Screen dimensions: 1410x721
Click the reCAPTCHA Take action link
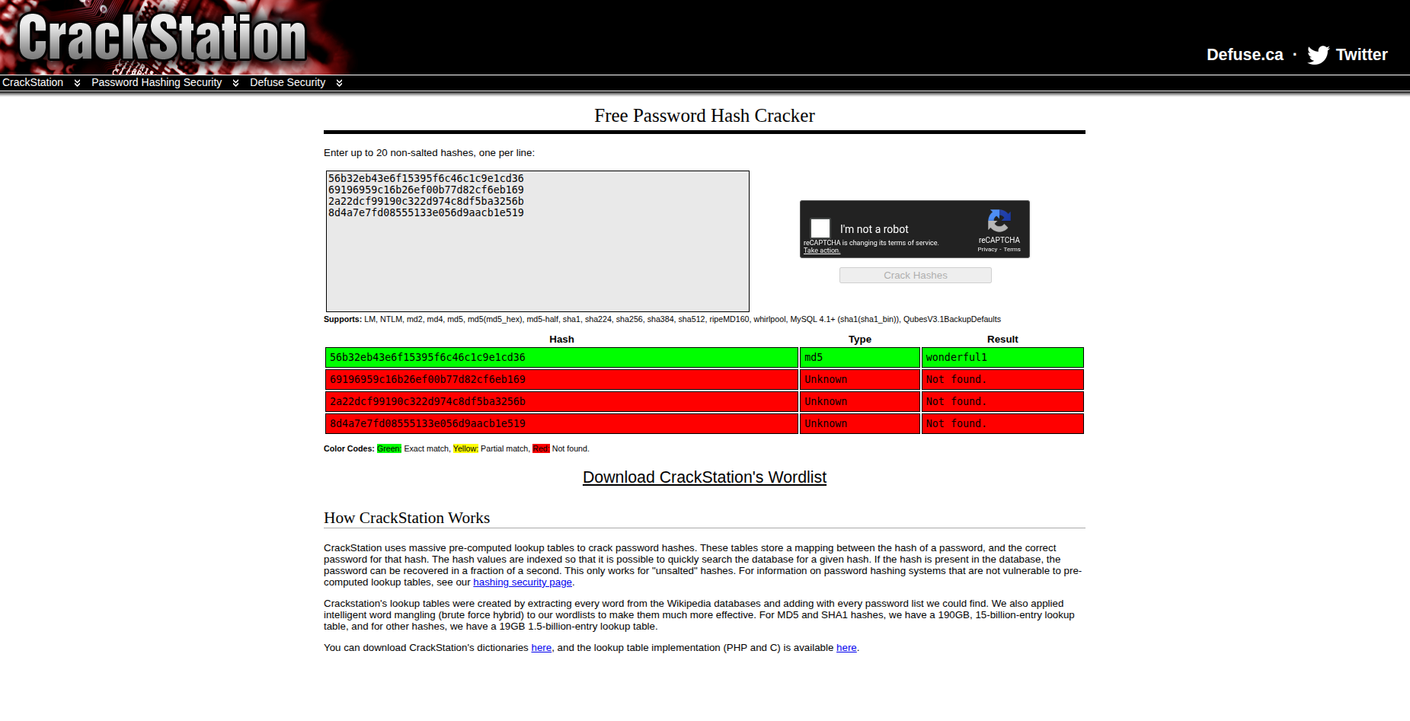click(x=821, y=250)
